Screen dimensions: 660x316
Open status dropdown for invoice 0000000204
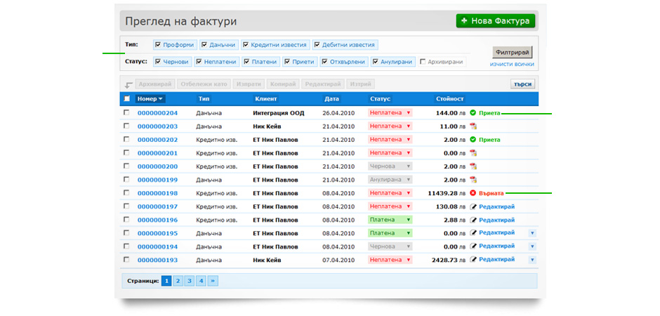(x=408, y=113)
